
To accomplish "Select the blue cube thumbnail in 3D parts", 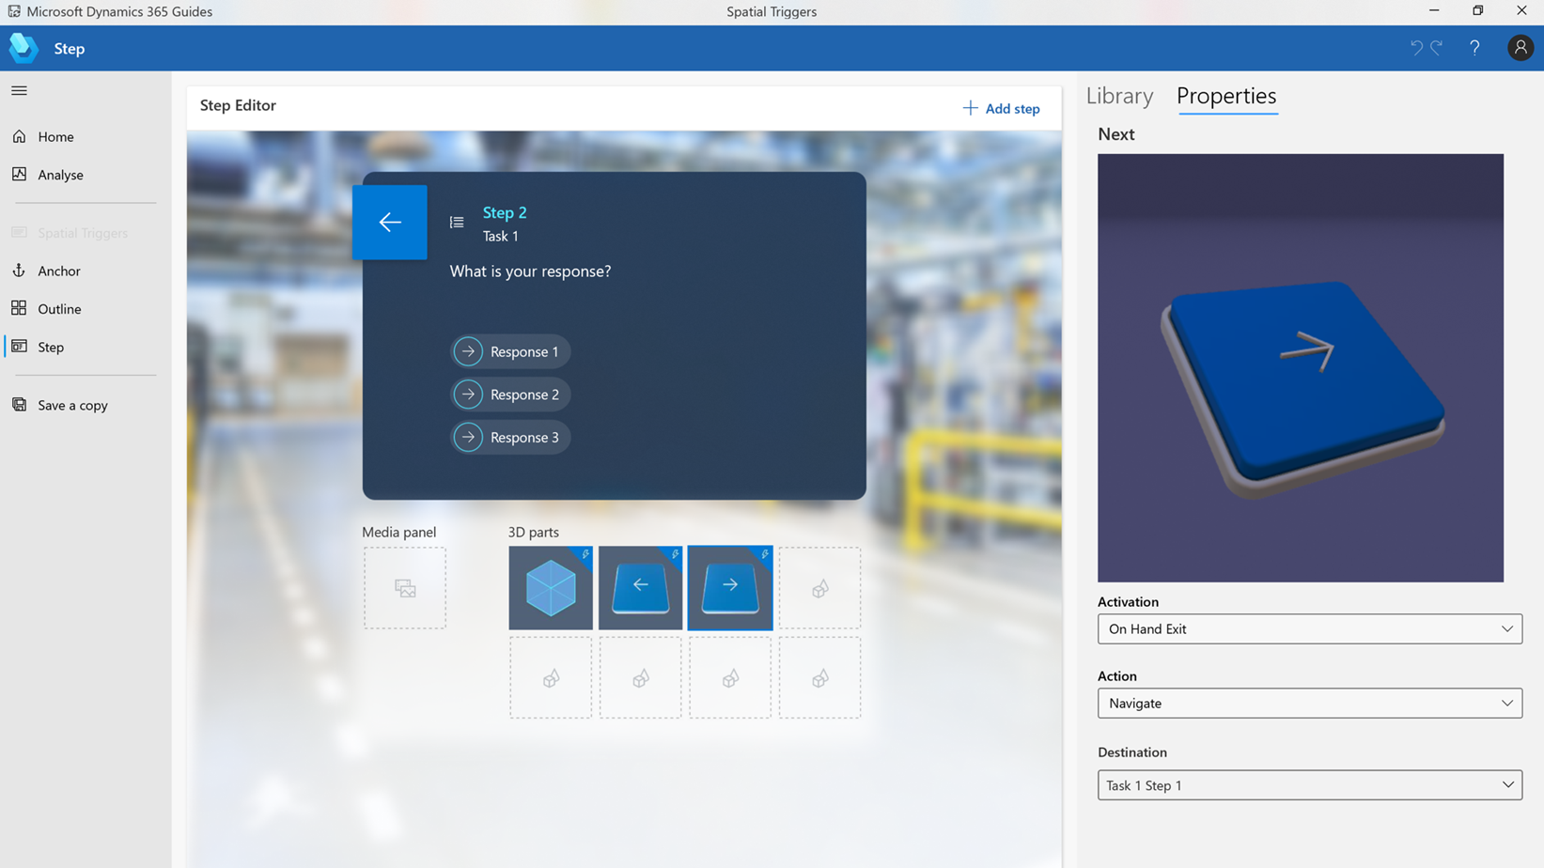I will tap(550, 588).
